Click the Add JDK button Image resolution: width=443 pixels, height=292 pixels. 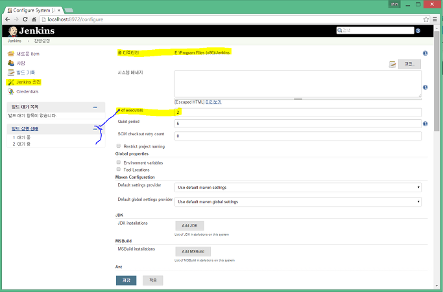(189, 226)
